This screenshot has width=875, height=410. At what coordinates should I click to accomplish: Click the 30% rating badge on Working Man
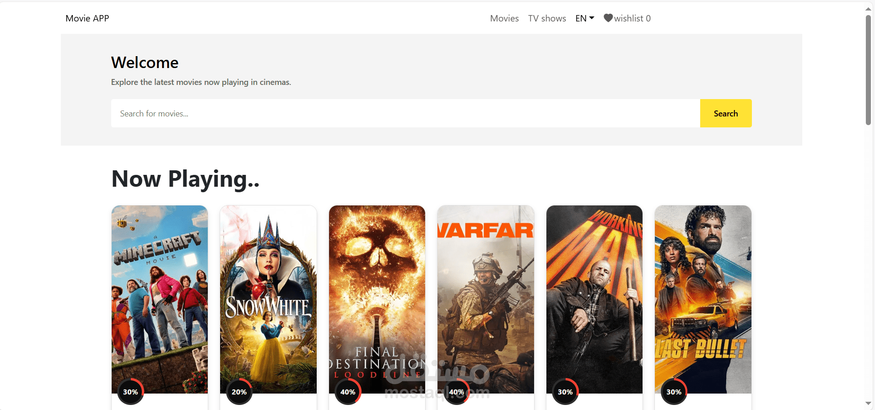point(565,392)
